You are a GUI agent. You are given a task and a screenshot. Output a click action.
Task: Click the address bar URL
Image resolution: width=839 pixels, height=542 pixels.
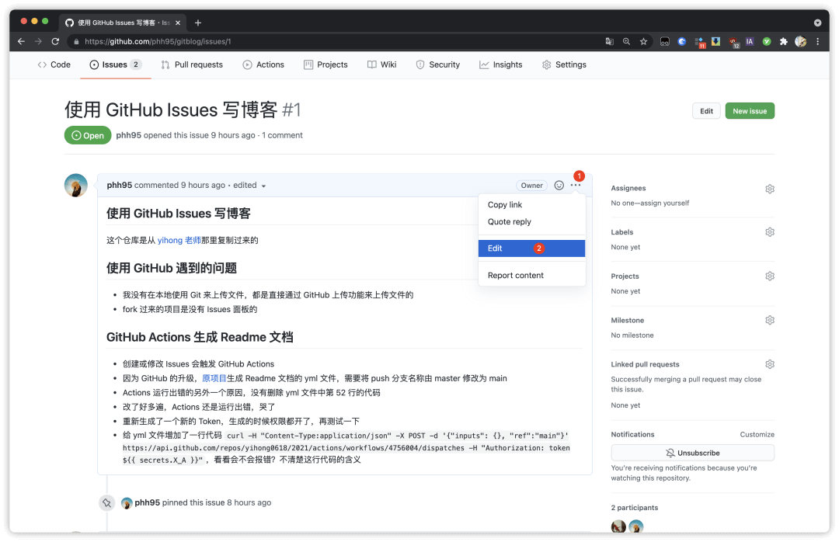point(158,41)
